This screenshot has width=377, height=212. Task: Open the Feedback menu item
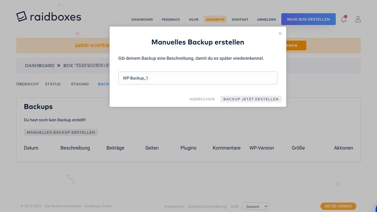[x=171, y=20]
